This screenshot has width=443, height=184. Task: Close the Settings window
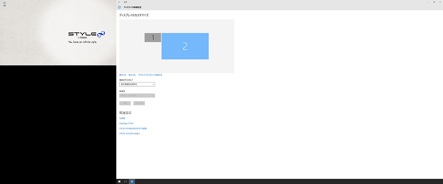(x=440, y=2)
